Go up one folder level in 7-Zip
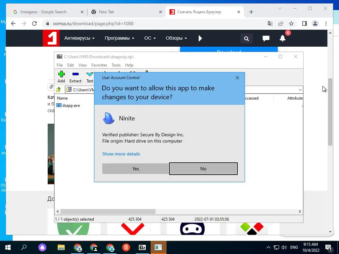The image size is (339, 254). point(58,89)
